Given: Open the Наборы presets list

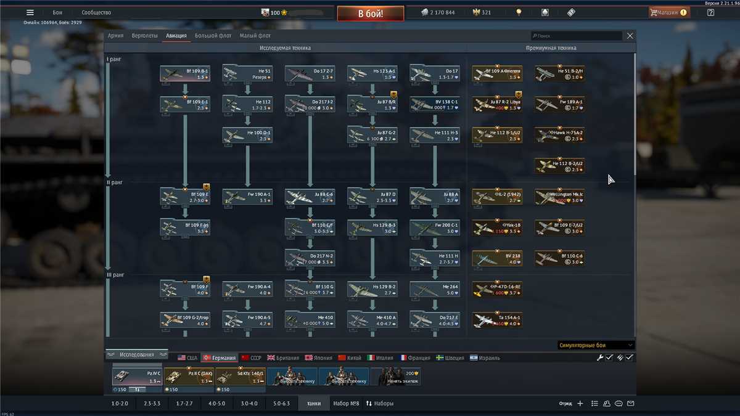Looking at the screenshot, I should coord(380,404).
